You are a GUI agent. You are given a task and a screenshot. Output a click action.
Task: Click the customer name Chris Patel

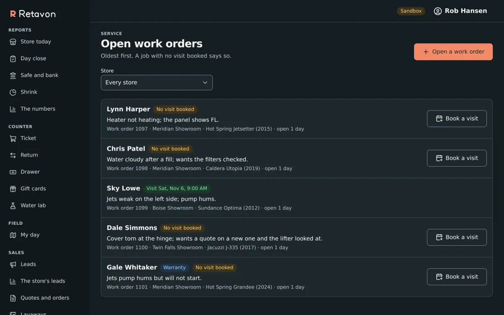[126, 149]
